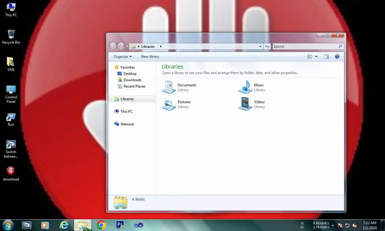Launch Photoshop from taskbar
The image size is (385, 231).
(x=120, y=225)
